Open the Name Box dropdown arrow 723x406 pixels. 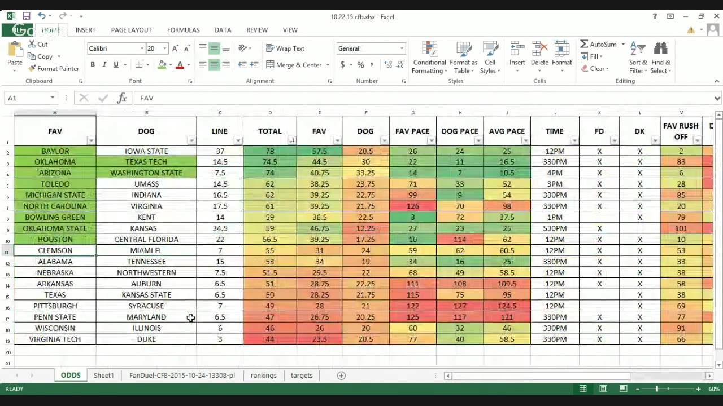pyautogui.click(x=53, y=98)
